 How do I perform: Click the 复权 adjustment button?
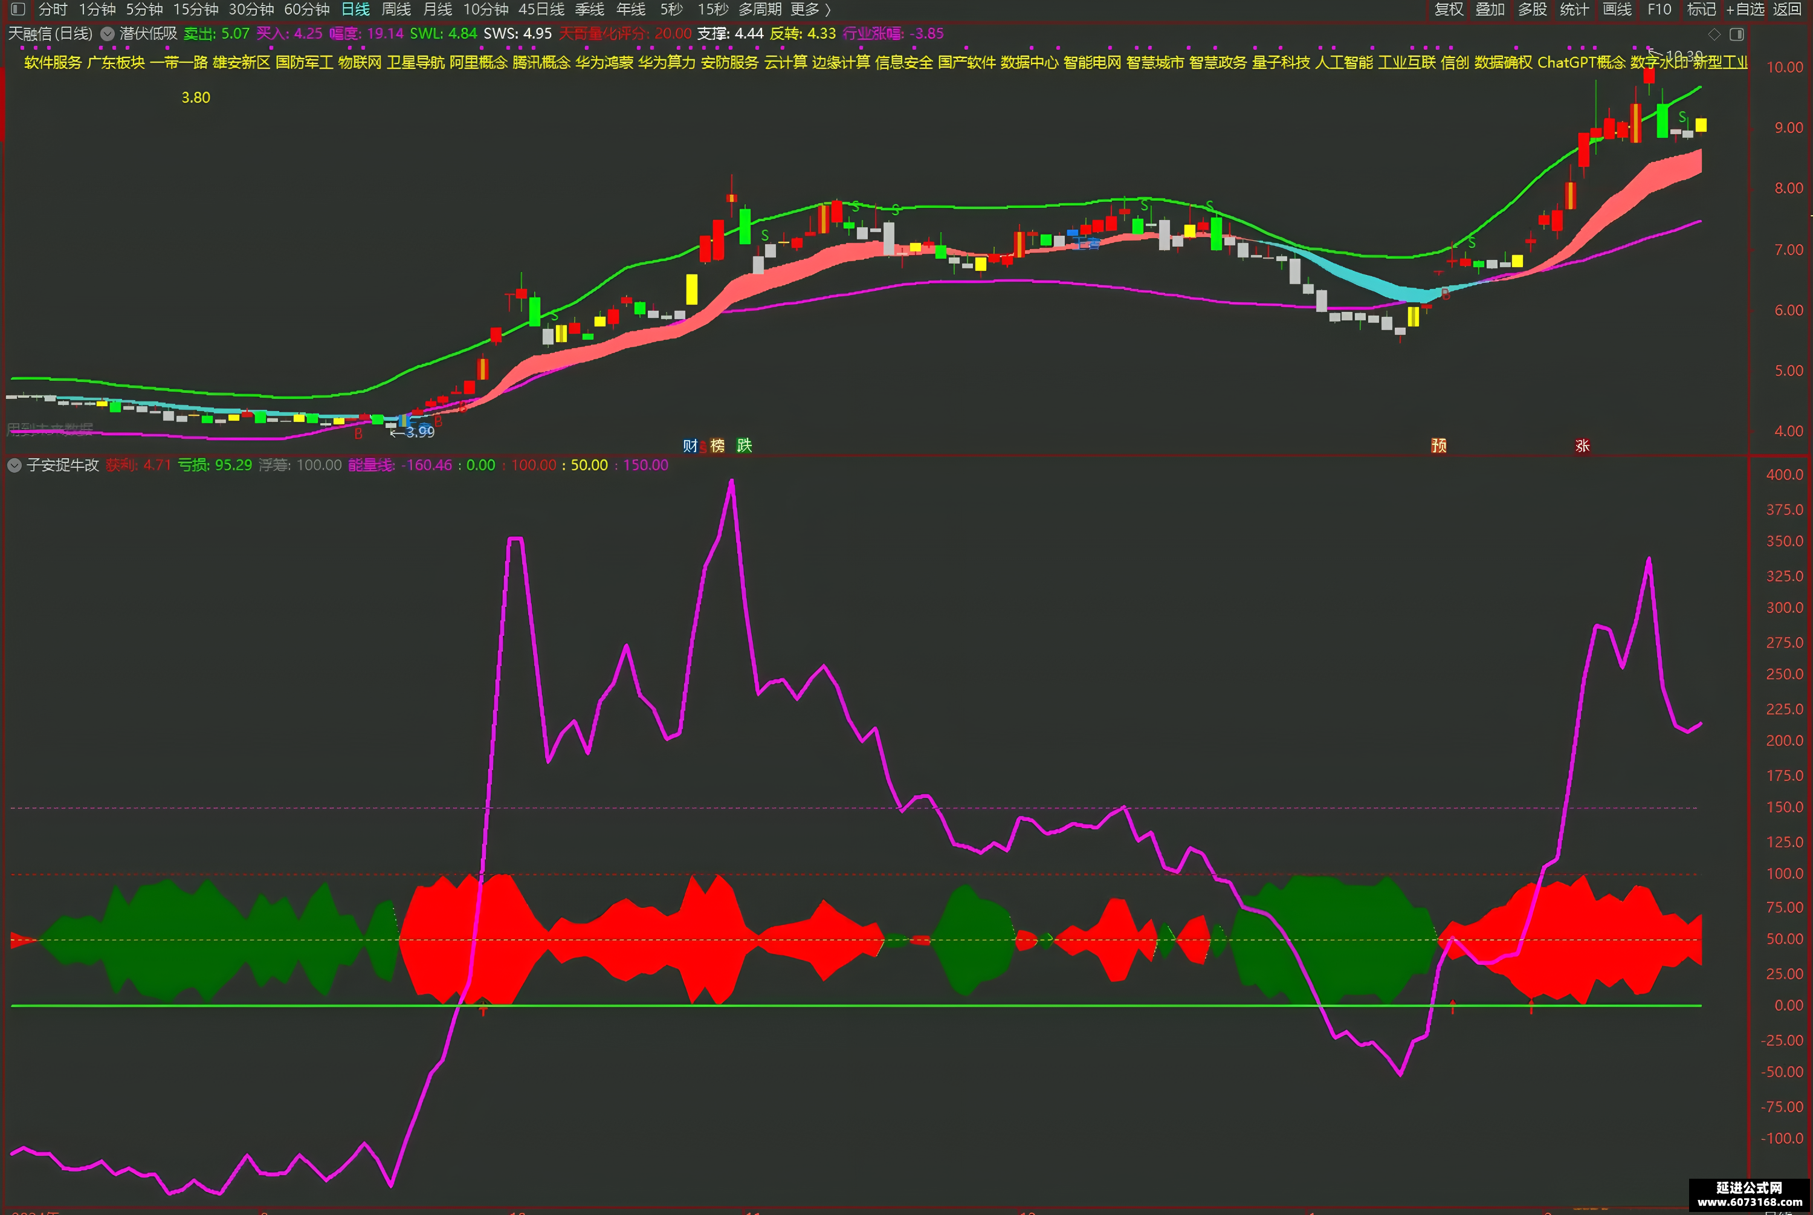[1448, 9]
